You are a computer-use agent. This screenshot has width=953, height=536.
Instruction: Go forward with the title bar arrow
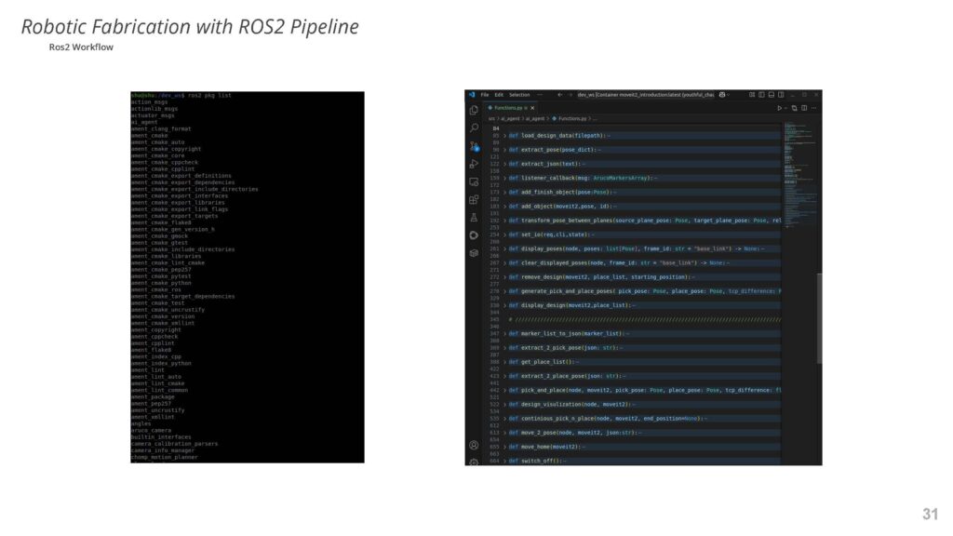point(570,95)
